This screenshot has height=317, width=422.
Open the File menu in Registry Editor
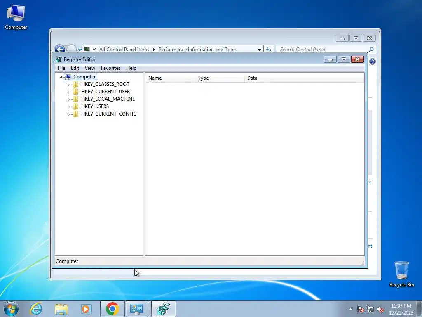tap(61, 68)
